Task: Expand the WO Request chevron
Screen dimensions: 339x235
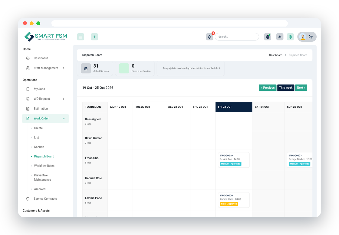Action: click(x=64, y=99)
